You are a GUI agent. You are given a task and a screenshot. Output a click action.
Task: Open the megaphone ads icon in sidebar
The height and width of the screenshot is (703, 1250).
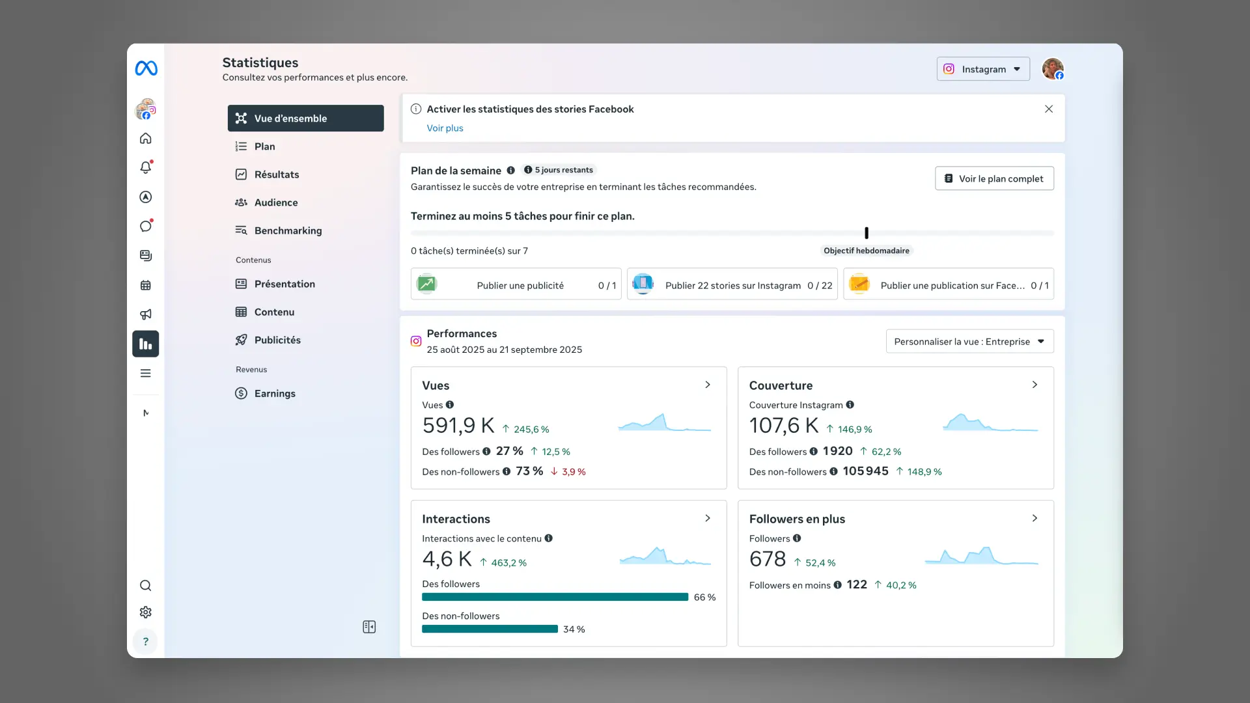coord(146,314)
